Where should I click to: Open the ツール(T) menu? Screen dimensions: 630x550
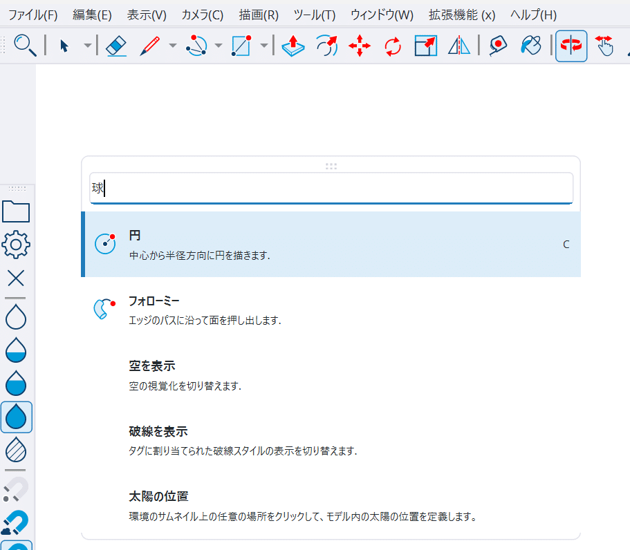point(315,15)
